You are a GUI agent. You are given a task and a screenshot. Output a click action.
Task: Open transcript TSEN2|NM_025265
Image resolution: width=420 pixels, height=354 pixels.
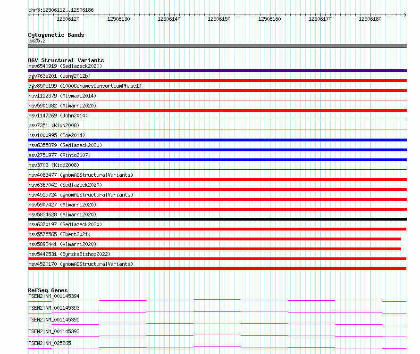[50, 343]
